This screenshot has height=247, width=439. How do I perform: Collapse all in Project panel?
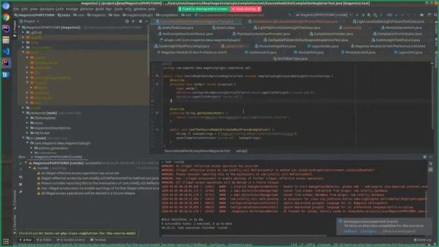[x=133, y=21]
